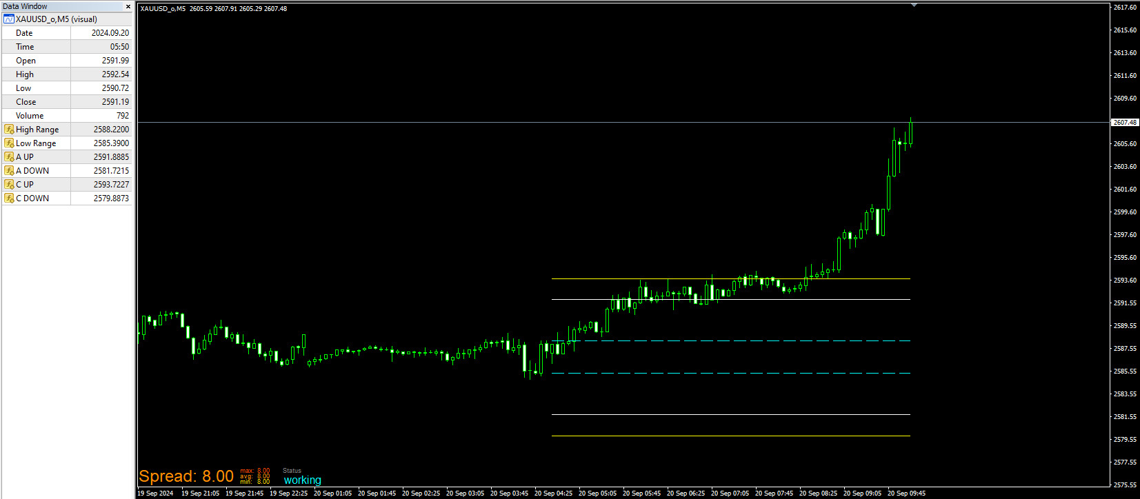Click the C DOWN value 2579.8873
The height and width of the screenshot is (499, 1140).
point(111,198)
